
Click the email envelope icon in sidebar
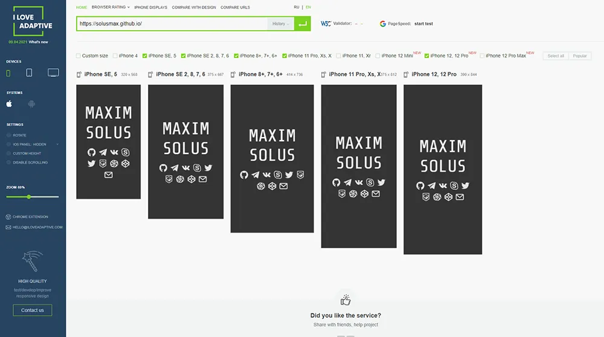point(8,227)
